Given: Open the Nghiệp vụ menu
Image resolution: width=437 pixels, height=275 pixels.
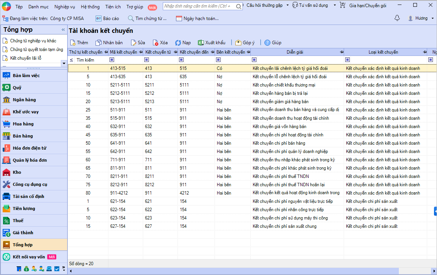Looking at the screenshot, I should click(65, 7).
